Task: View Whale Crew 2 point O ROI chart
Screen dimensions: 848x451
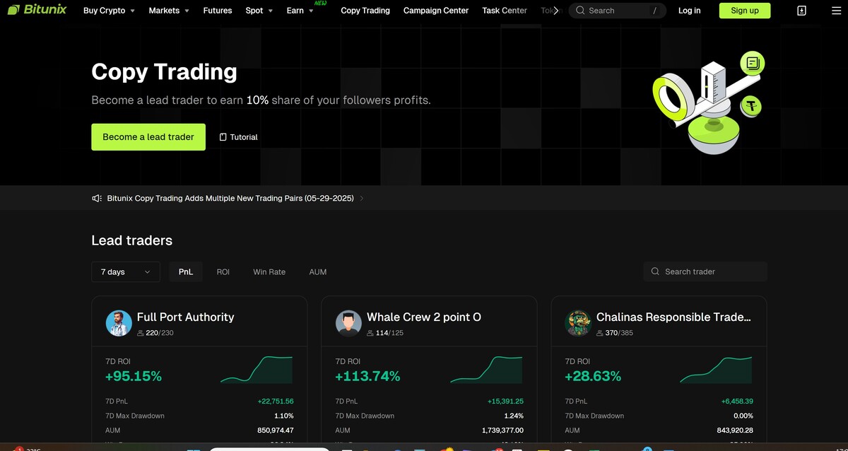Action: click(x=486, y=370)
